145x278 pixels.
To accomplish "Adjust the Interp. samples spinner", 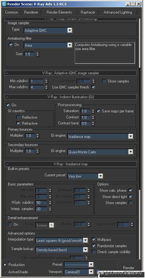I will point(50,209).
